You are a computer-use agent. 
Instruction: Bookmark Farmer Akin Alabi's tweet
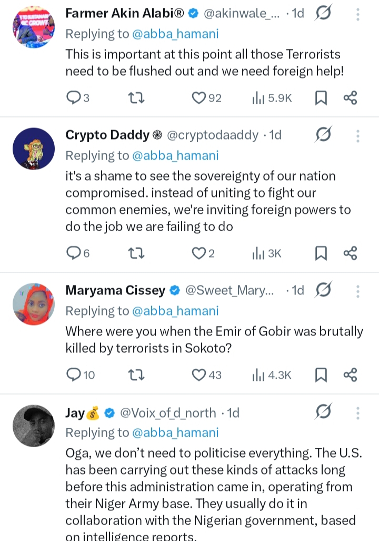click(321, 97)
